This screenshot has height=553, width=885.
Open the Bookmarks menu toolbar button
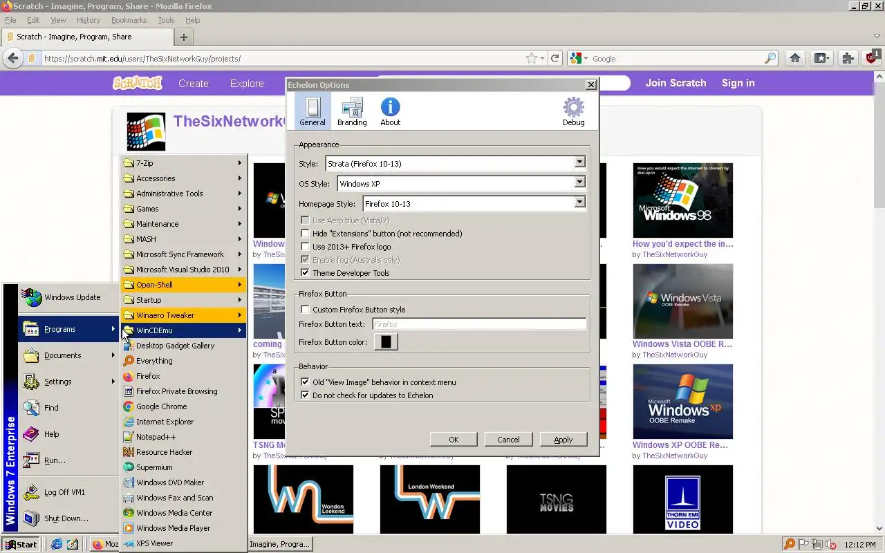822,59
